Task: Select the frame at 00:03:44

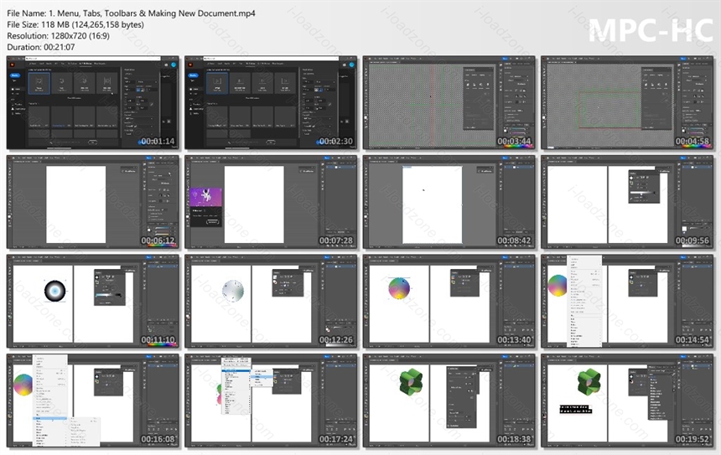Action: coord(449,102)
